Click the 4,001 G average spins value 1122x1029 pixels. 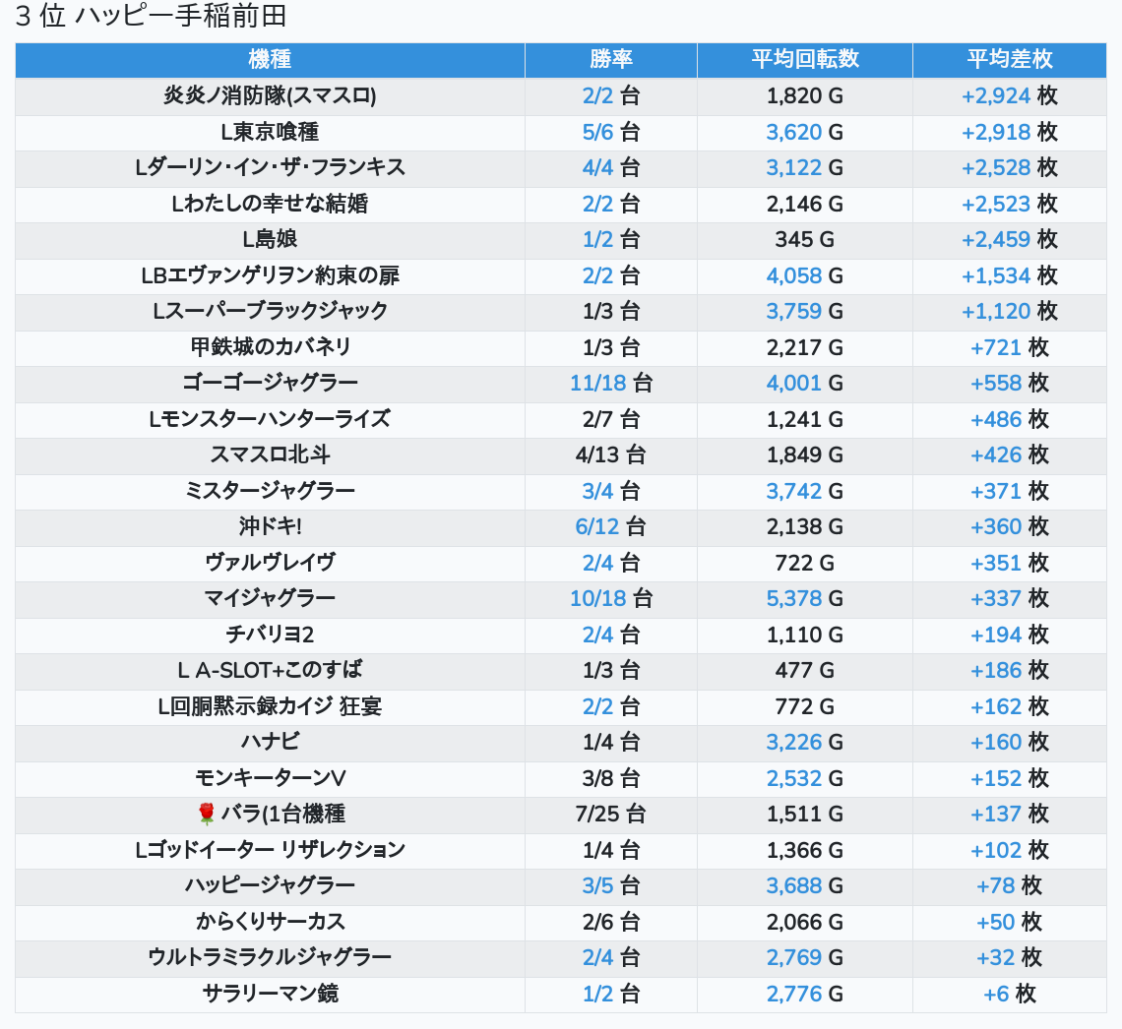[x=805, y=384]
